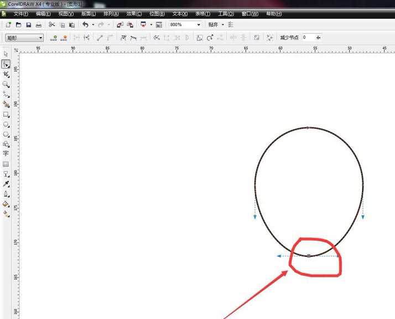Click the Undo arrow button

point(85,24)
